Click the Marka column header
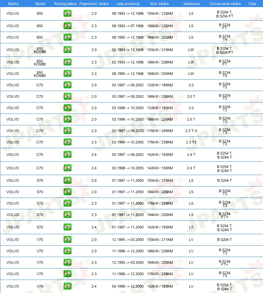The height and width of the screenshot is (293, 263). click(13, 4)
